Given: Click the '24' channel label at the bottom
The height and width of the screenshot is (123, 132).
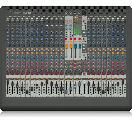Looking at the screenshot, I should point(123,97).
